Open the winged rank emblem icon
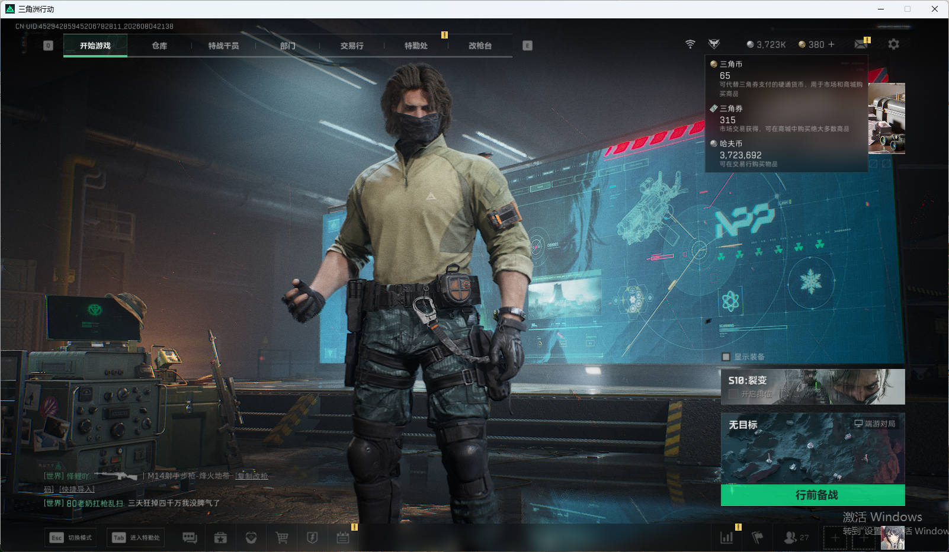Screen dimensions: 949x552 (714, 44)
